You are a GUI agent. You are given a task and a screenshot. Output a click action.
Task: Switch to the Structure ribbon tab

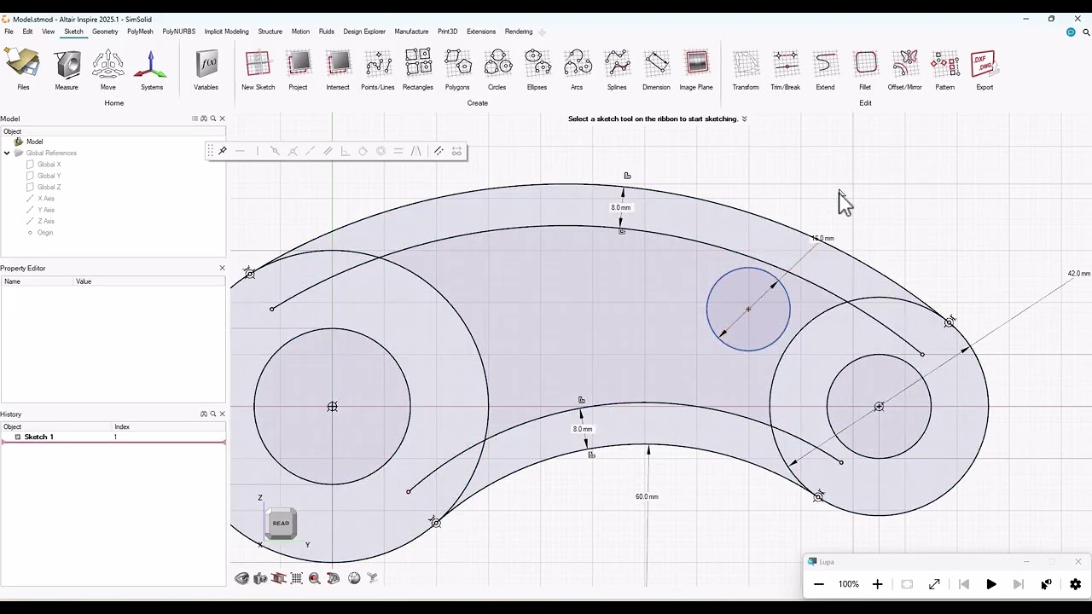[270, 32]
